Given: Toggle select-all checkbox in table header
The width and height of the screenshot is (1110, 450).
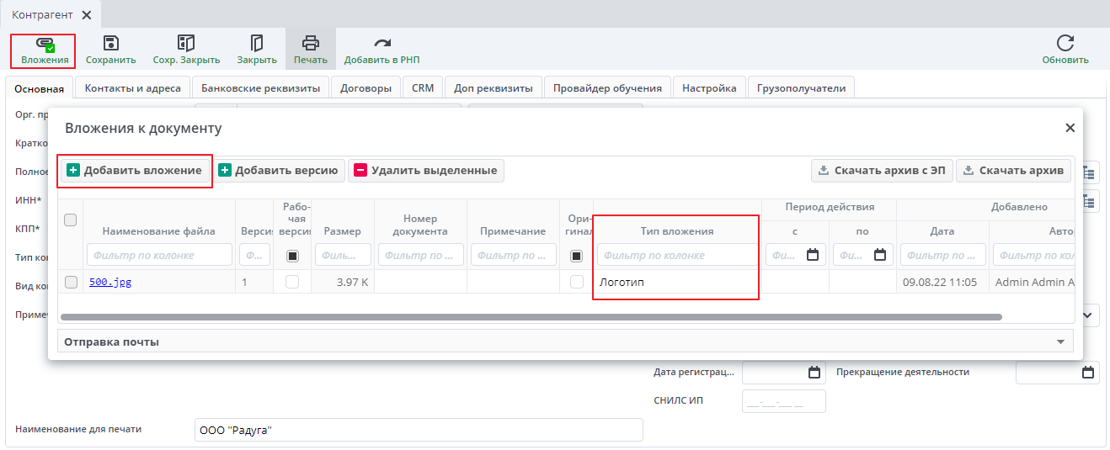Looking at the screenshot, I should click(x=71, y=220).
